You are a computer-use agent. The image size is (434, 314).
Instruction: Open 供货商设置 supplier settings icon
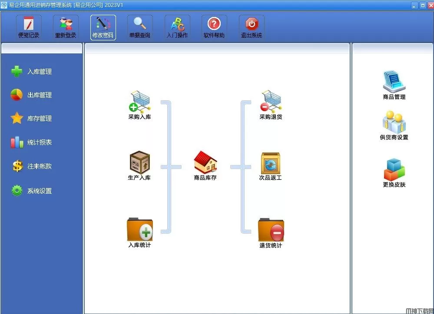click(394, 122)
